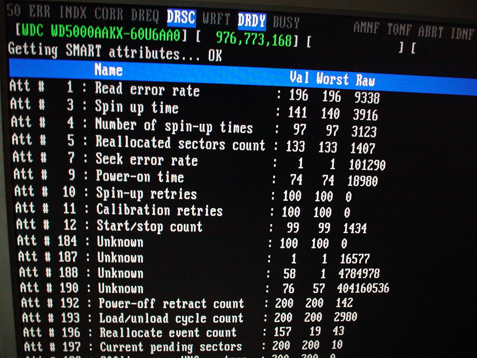Screen dimensions: 477x358
Task: Select the IDNF error flag
Action: 462,34
